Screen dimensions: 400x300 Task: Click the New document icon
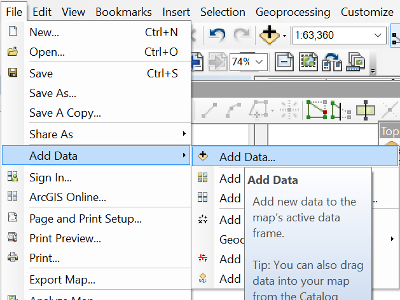13,31
